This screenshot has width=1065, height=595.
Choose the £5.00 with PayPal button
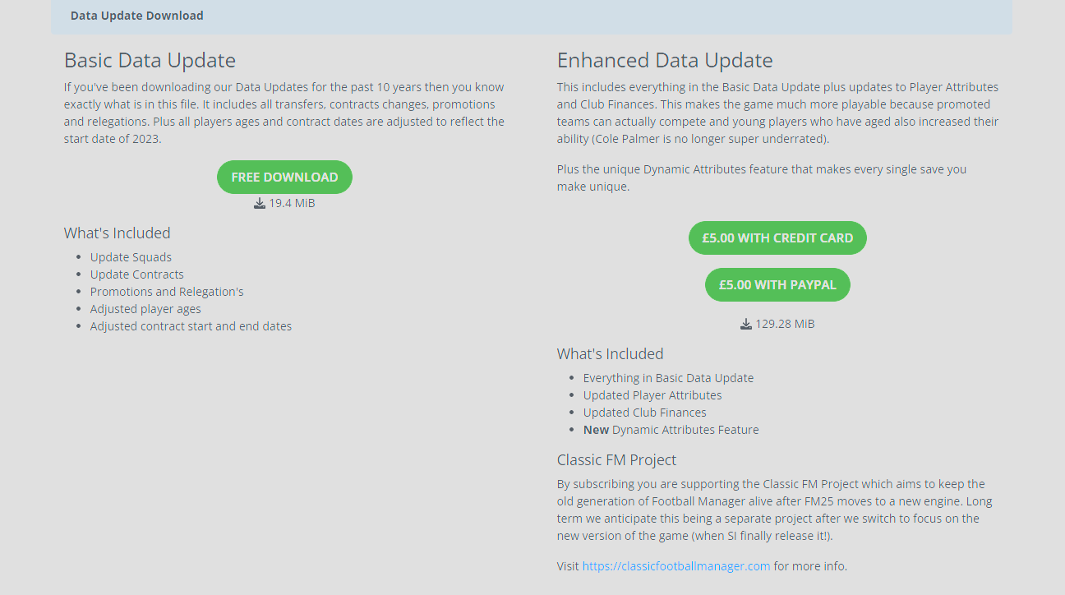coord(777,285)
